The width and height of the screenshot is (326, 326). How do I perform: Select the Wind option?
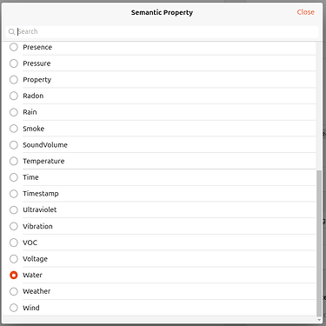tap(14, 308)
